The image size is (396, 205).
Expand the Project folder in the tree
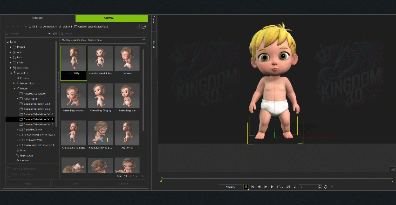coord(11,48)
